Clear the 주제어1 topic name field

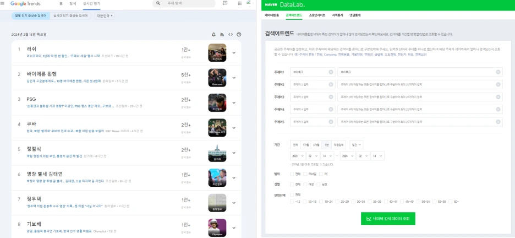click(x=331, y=72)
